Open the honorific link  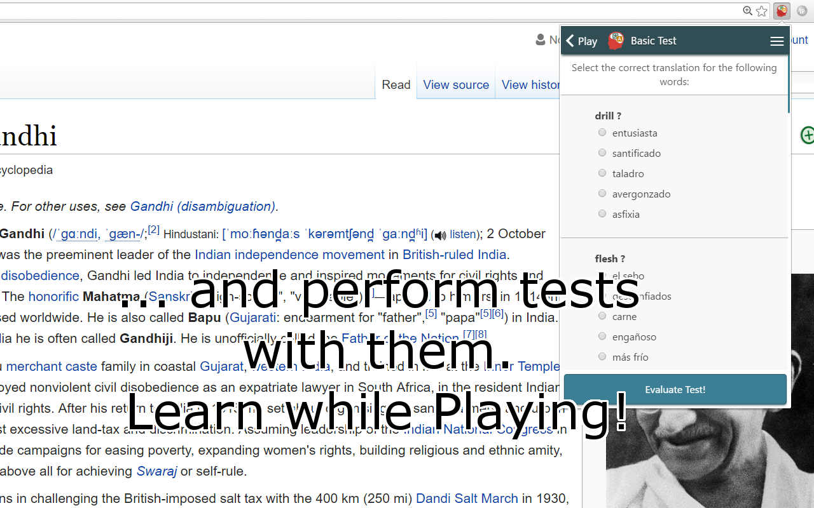pos(53,297)
